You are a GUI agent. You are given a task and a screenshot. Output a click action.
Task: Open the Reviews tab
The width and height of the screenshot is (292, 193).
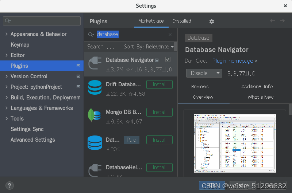click(200, 87)
